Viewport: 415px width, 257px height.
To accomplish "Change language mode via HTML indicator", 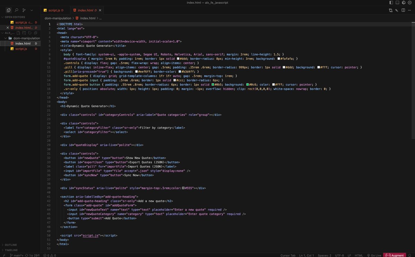I will pyautogui.click(x=359, y=255).
